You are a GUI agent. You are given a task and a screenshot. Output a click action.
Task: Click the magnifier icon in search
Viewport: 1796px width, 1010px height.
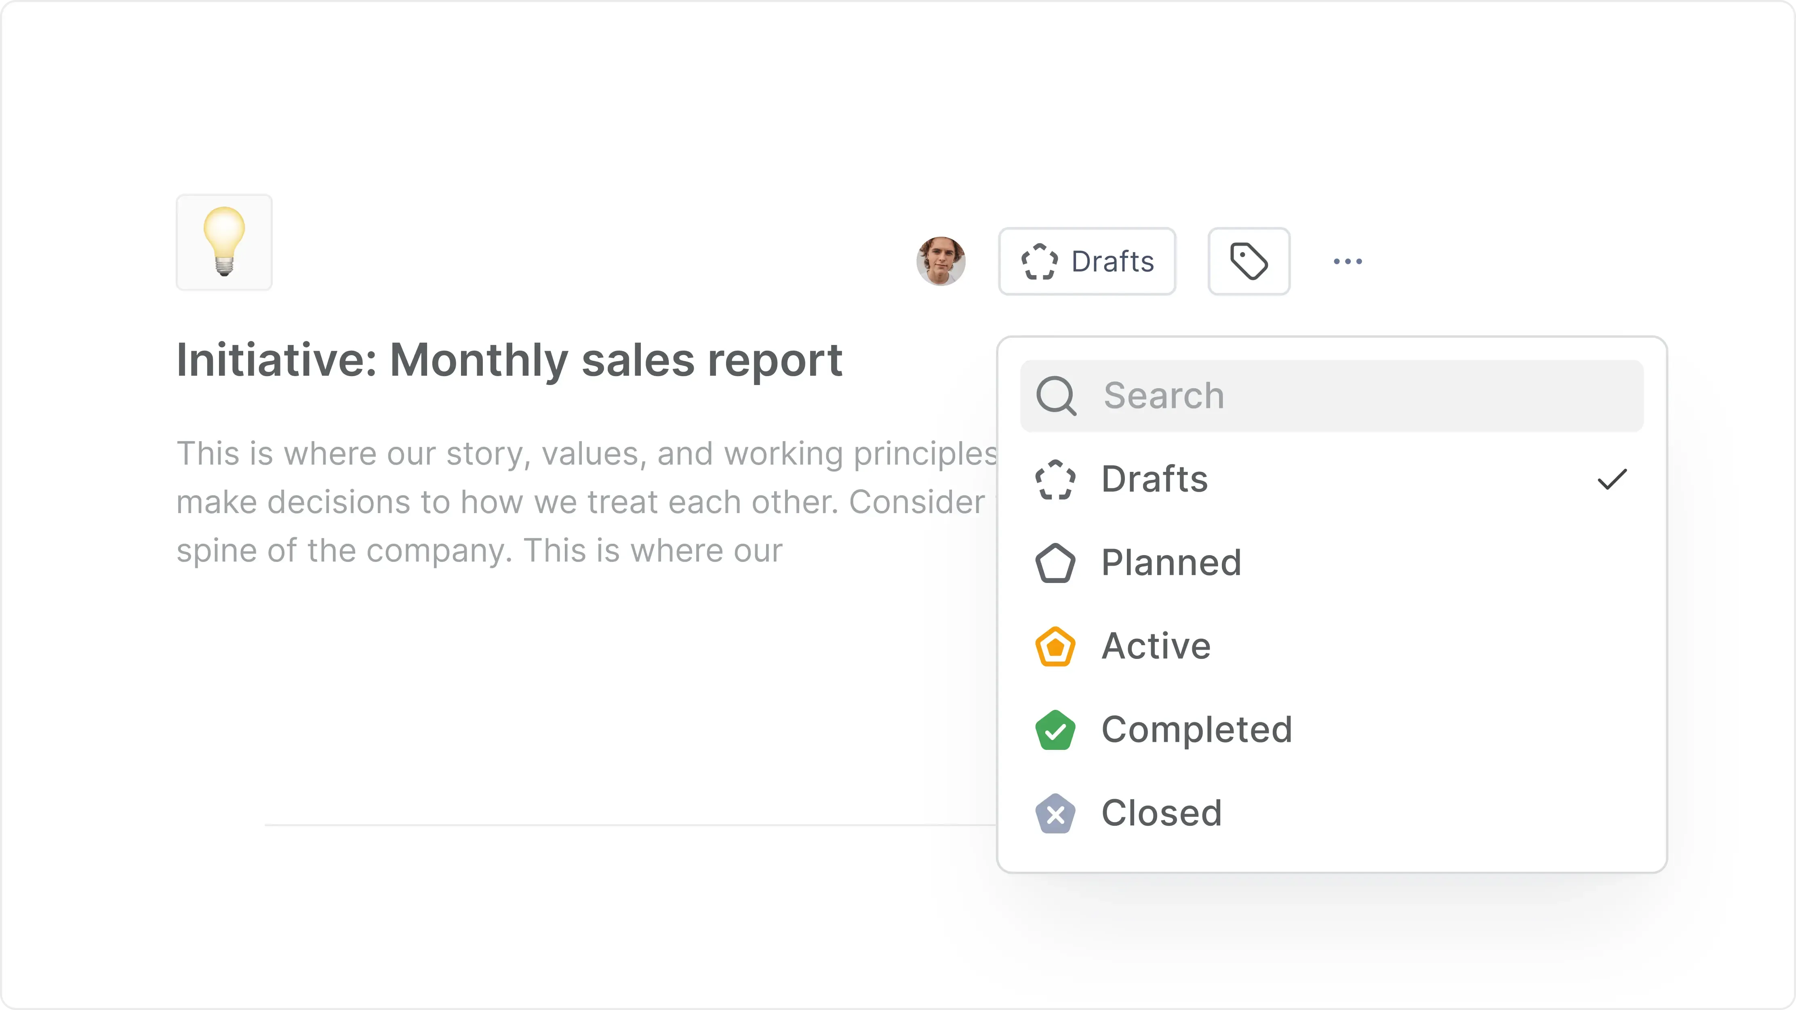click(x=1056, y=396)
